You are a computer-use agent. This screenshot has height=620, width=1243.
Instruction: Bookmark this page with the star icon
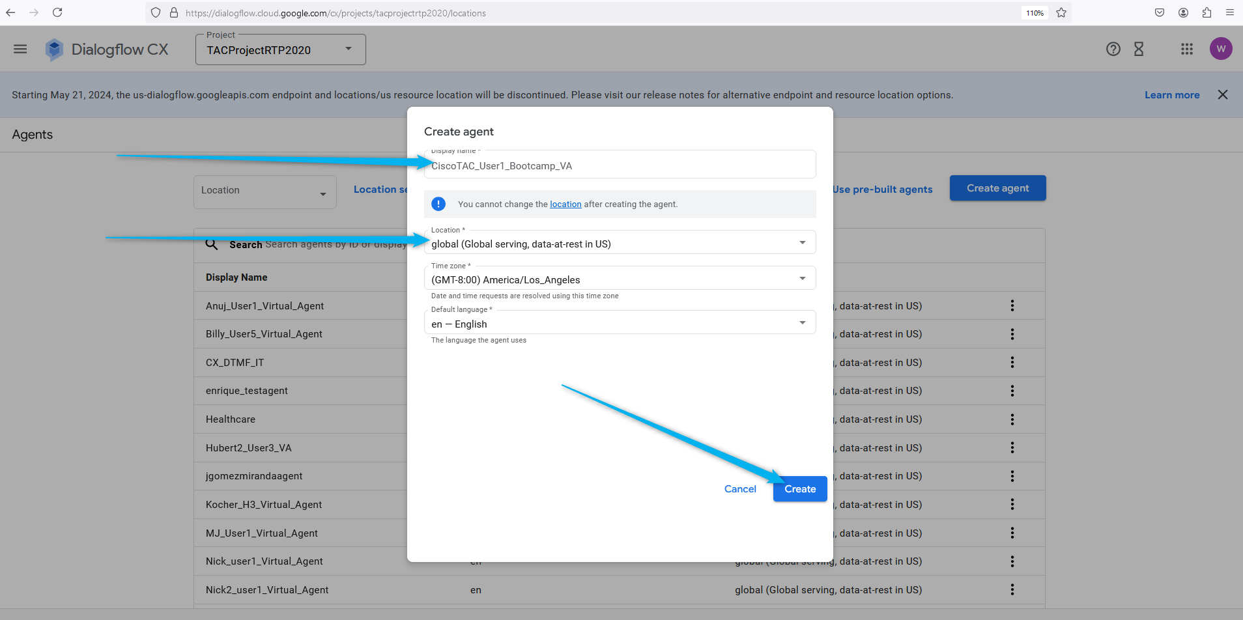[x=1061, y=12]
